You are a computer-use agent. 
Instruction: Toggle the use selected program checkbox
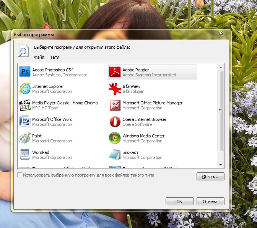coord(20,175)
